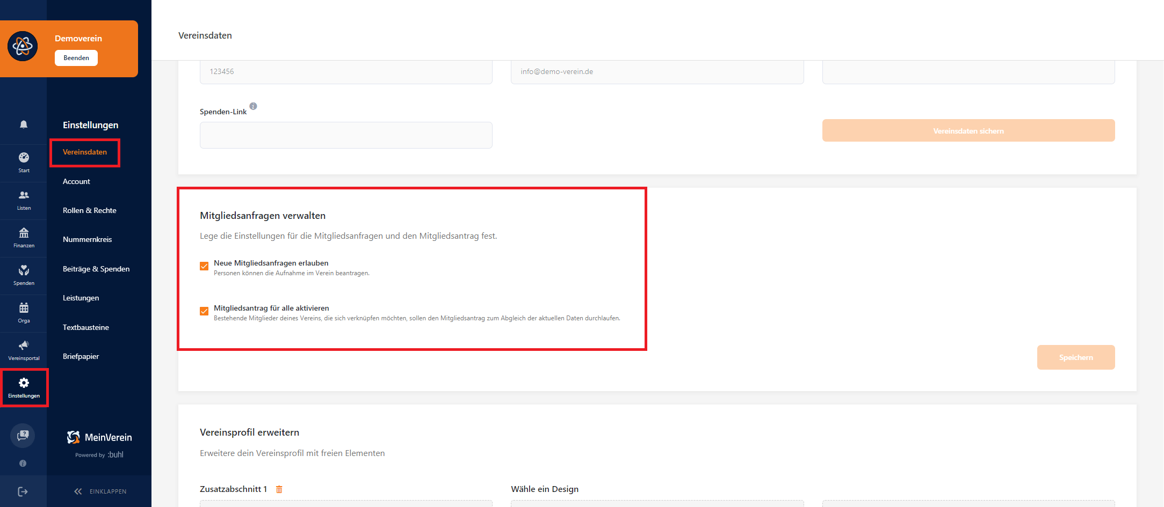Toggle Mitgliedsantrag für alle aktivieren checkbox

(204, 311)
